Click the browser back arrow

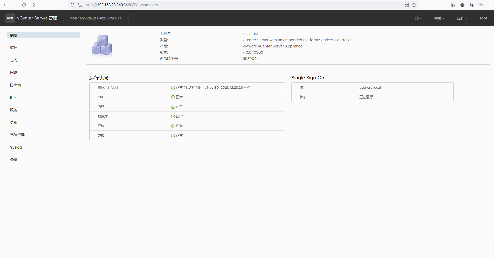tap(5, 5)
